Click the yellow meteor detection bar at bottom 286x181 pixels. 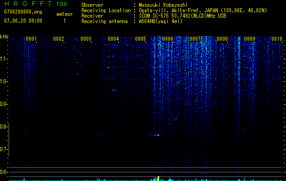[x=158, y=178]
